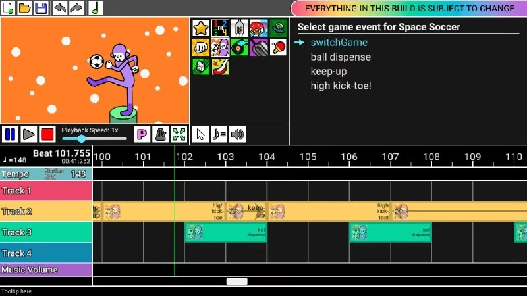
Task: Click the Music Volume track header
Action: (x=46, y=270)
